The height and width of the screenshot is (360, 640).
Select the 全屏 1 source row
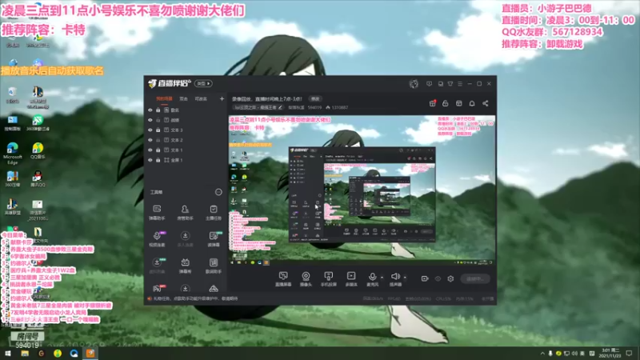(x=186, y=160)
